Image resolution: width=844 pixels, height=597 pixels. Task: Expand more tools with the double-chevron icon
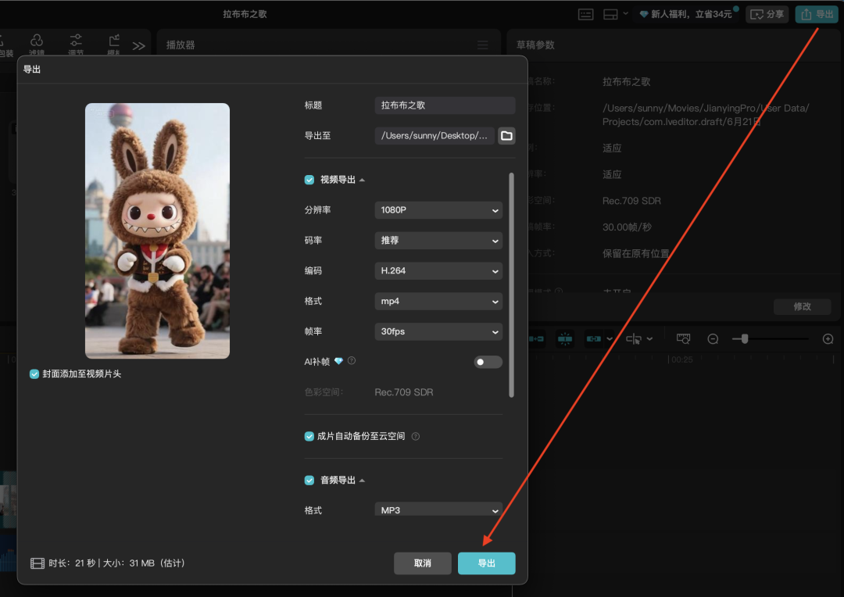[x=139, y=45]
